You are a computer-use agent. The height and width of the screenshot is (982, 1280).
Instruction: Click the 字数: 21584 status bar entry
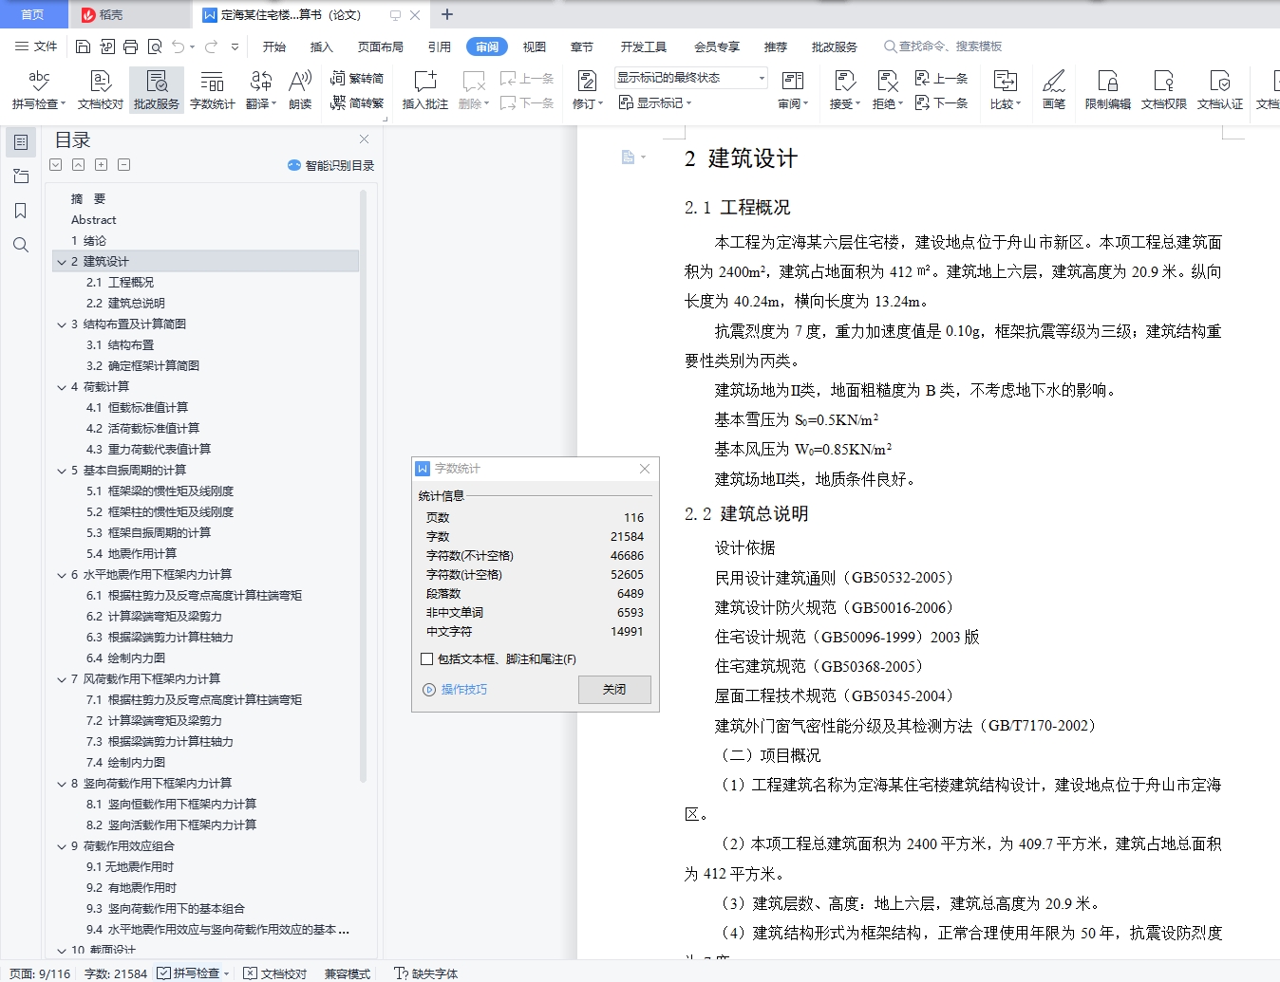pyautogui.click(x=115, y=973)
